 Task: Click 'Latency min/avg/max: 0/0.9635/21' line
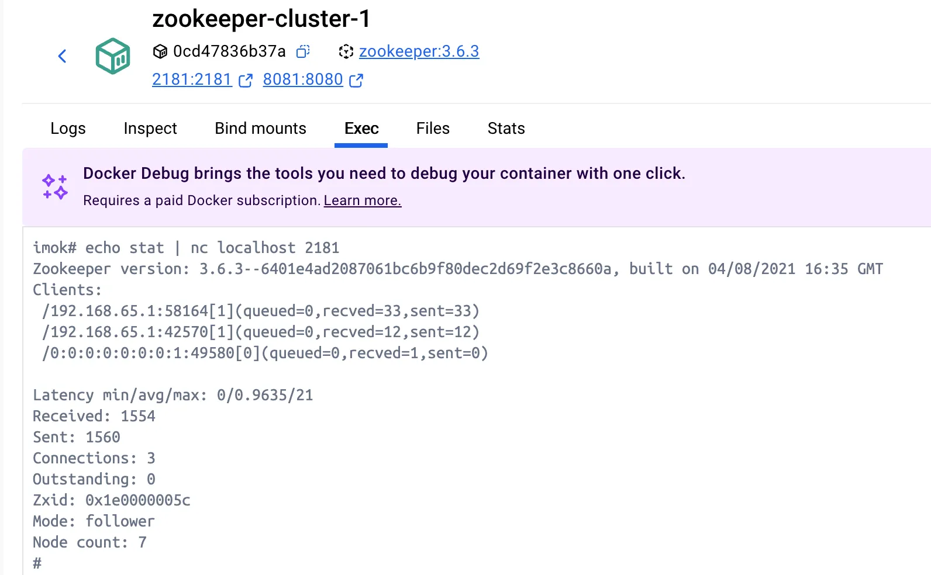pyautogui.click(x=173, y=395)
